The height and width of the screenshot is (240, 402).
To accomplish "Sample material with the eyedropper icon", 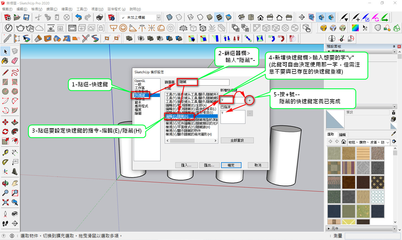I will [394, 134].
